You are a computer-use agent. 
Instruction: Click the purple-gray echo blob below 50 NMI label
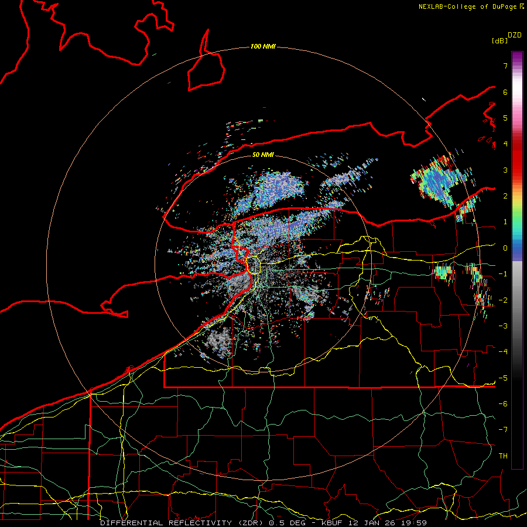pos(278,188)
